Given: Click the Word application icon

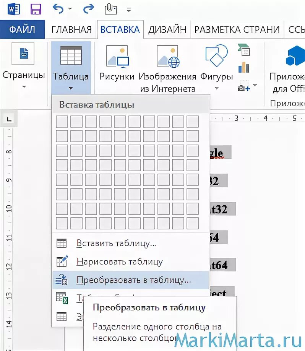Looking at the screenshot, I should click(x=14, y=10).
